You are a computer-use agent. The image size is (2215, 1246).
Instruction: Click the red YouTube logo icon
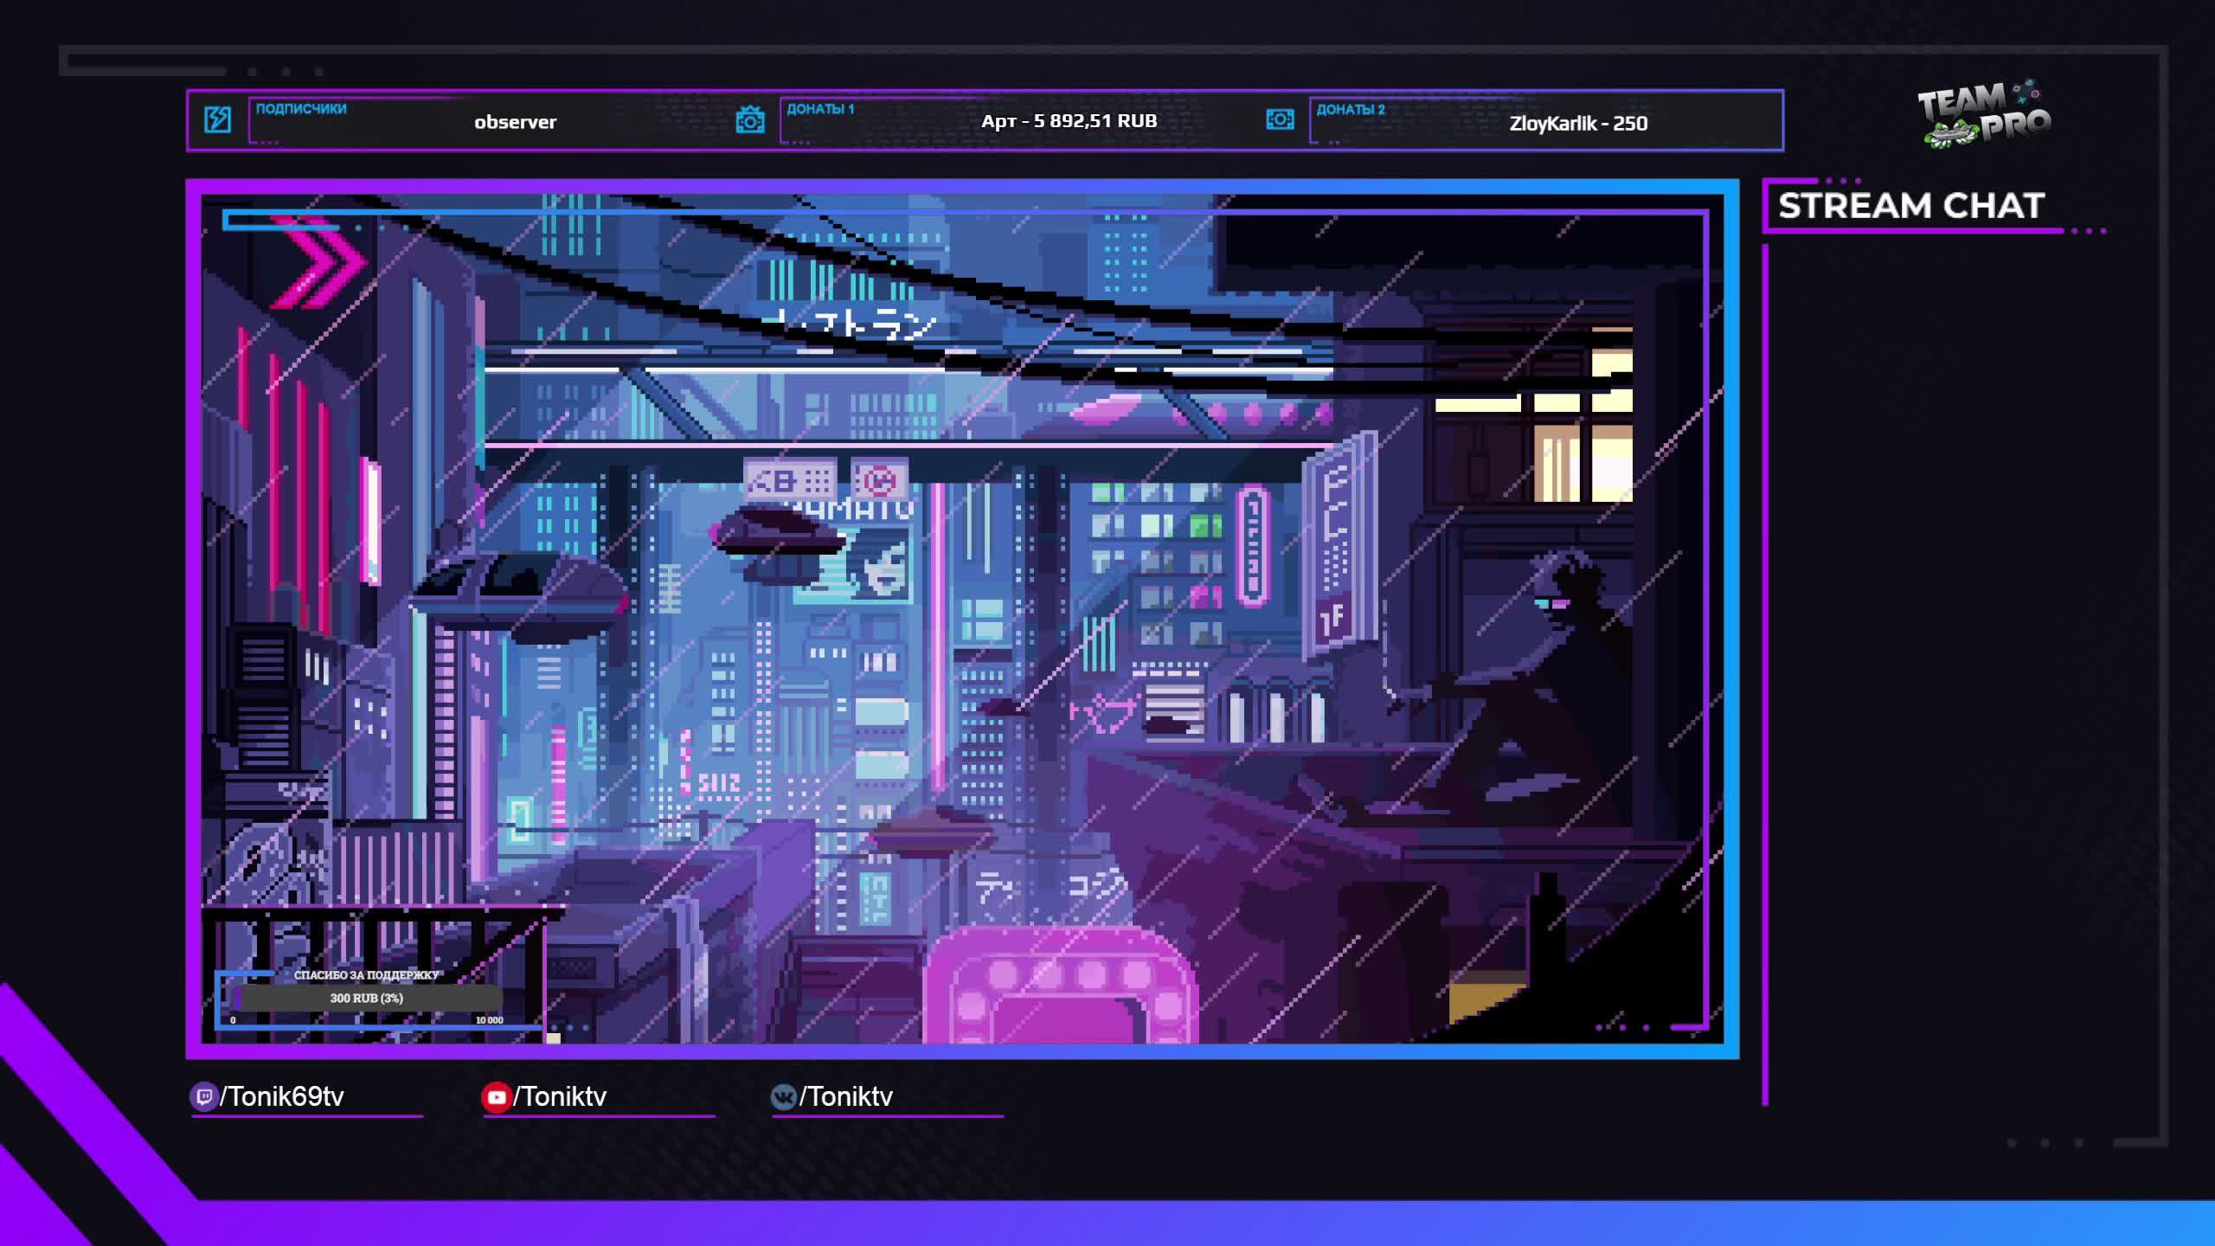[496, 1097]
